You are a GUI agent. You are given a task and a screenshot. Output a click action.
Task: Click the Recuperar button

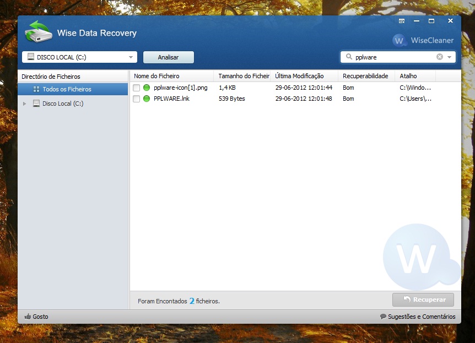[423, 300]
